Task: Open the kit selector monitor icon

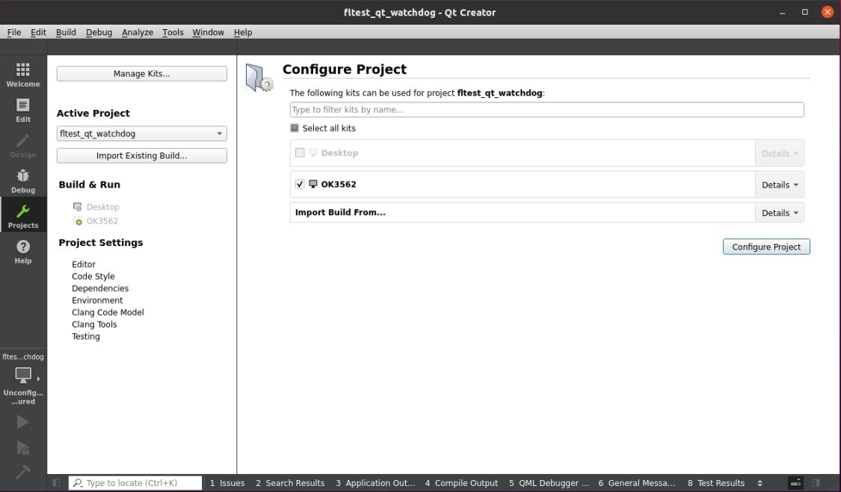Action: click(x=23, y=375)
